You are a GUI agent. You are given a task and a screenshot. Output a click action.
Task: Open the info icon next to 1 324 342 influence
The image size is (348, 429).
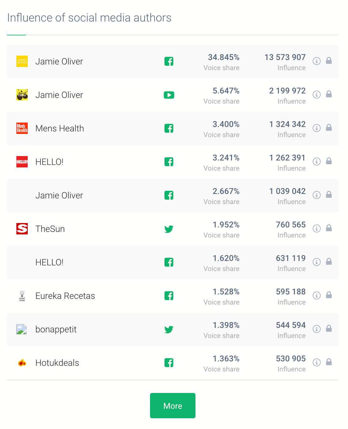(316, 128)
